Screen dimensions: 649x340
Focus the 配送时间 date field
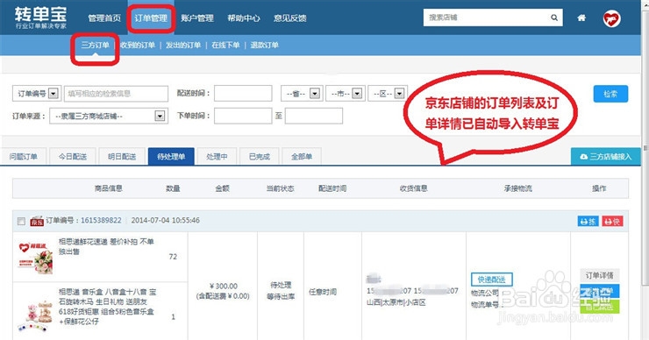click(x=243, y=94)
